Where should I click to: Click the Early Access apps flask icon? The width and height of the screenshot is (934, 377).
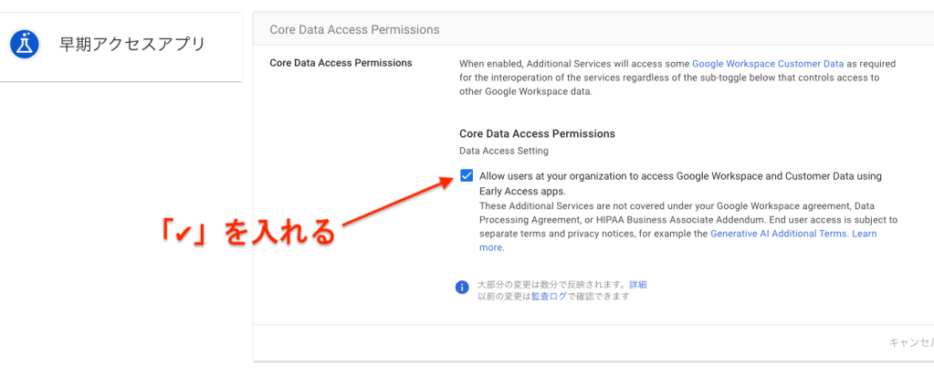click(x=24, y=44)
